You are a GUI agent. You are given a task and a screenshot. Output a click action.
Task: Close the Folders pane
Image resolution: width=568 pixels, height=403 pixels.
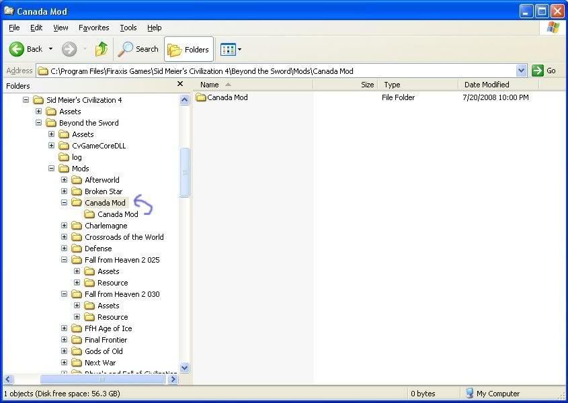point(180,84)
